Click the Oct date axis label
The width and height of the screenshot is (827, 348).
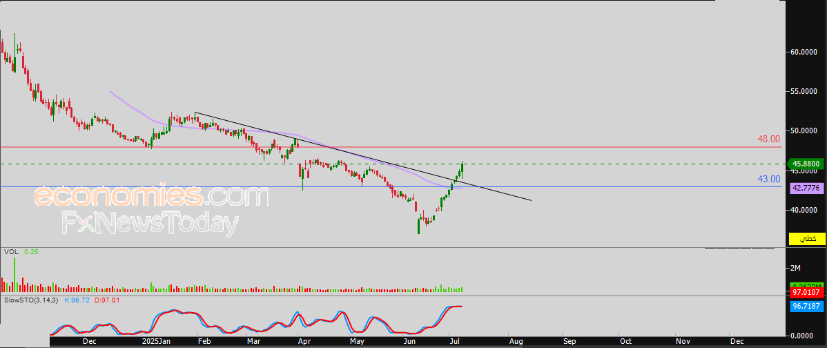pyautogui.click(x=625, y=342)
